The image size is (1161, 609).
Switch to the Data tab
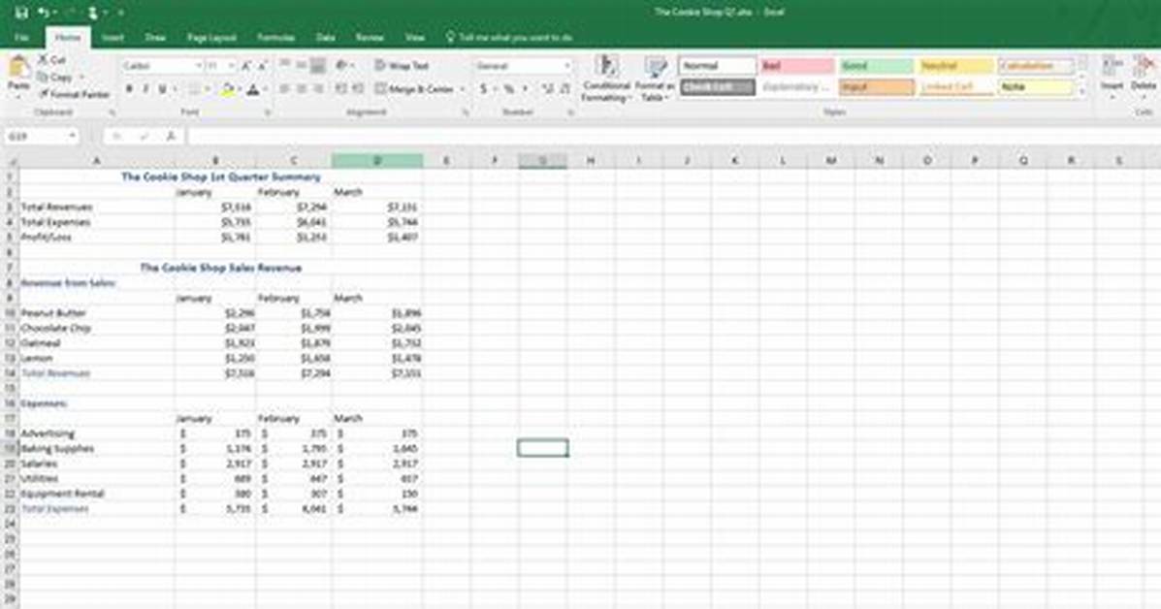point(325,37)
